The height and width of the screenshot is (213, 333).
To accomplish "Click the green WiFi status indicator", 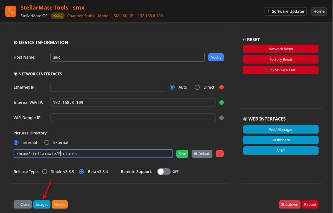I will coord(222,102).
